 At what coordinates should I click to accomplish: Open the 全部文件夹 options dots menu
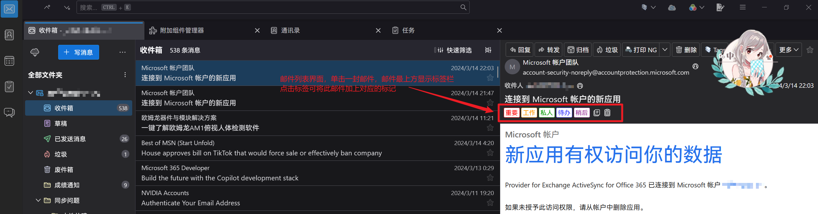pyautogui.click(x=125, y=75)
